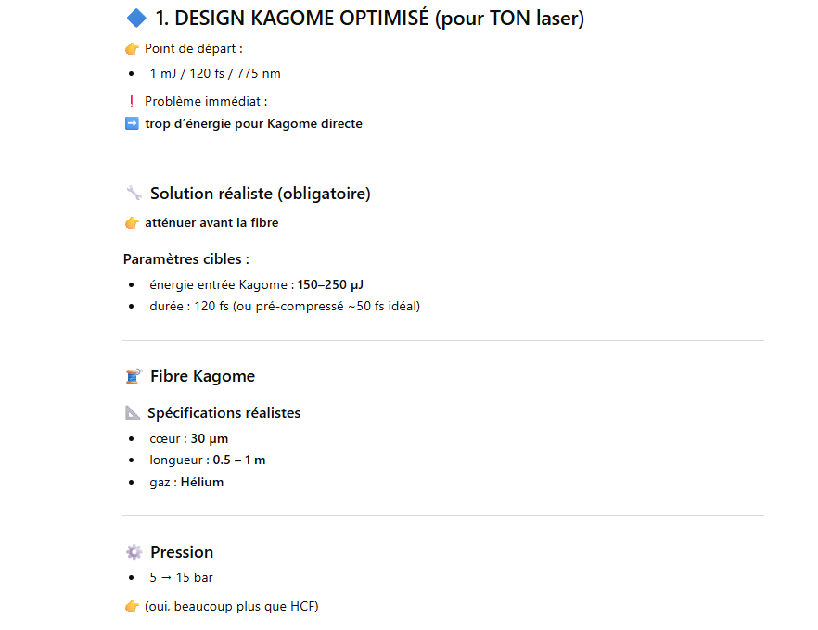This screenshot has width=818, height=630.
Task: Click the blue right-arrow emoji before trop d'énergie
Action: click(x=132, y=123)
